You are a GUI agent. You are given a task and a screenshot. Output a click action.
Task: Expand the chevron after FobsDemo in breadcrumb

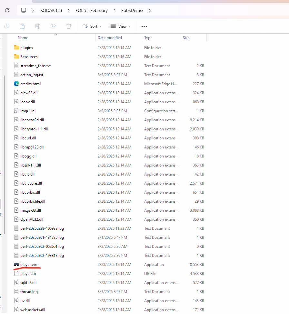pyautogui.click(x=149, y=10)
